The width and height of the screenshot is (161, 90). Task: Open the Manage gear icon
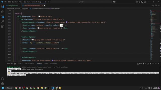(3, 84)
